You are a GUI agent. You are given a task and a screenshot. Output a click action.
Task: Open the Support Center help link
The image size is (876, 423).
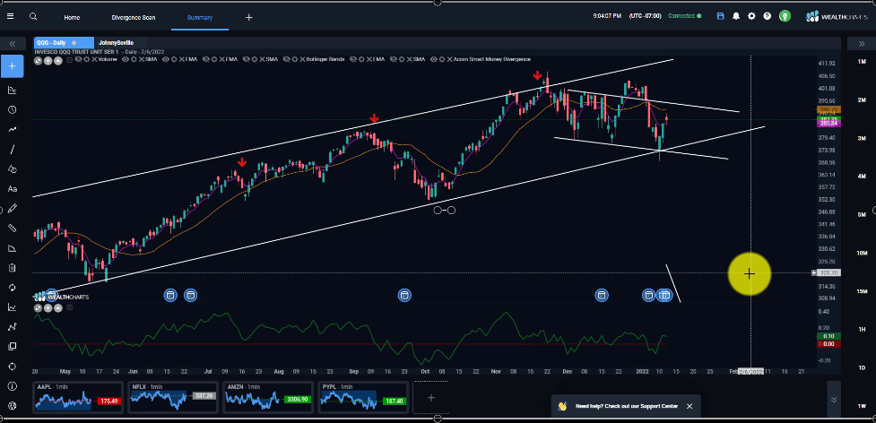point(626,406)
